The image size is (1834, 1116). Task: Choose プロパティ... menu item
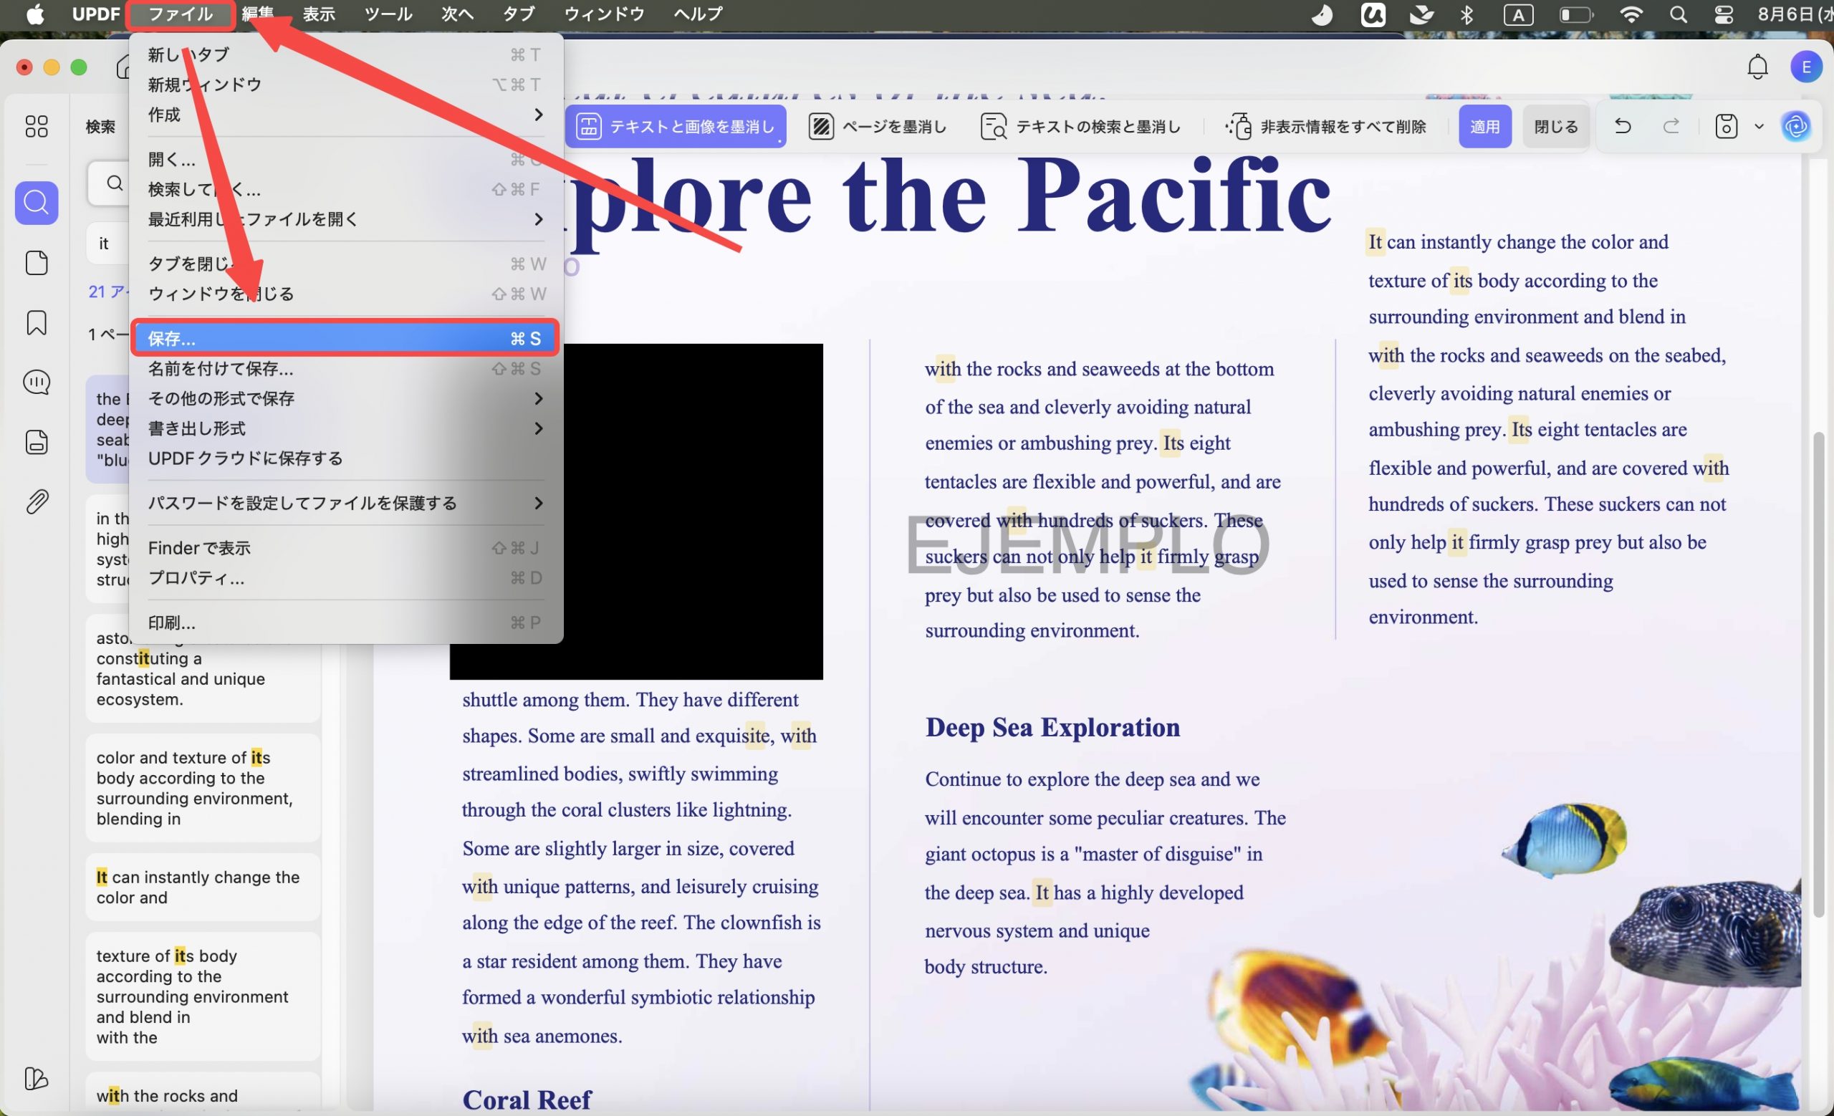click(x=345, y=578)
